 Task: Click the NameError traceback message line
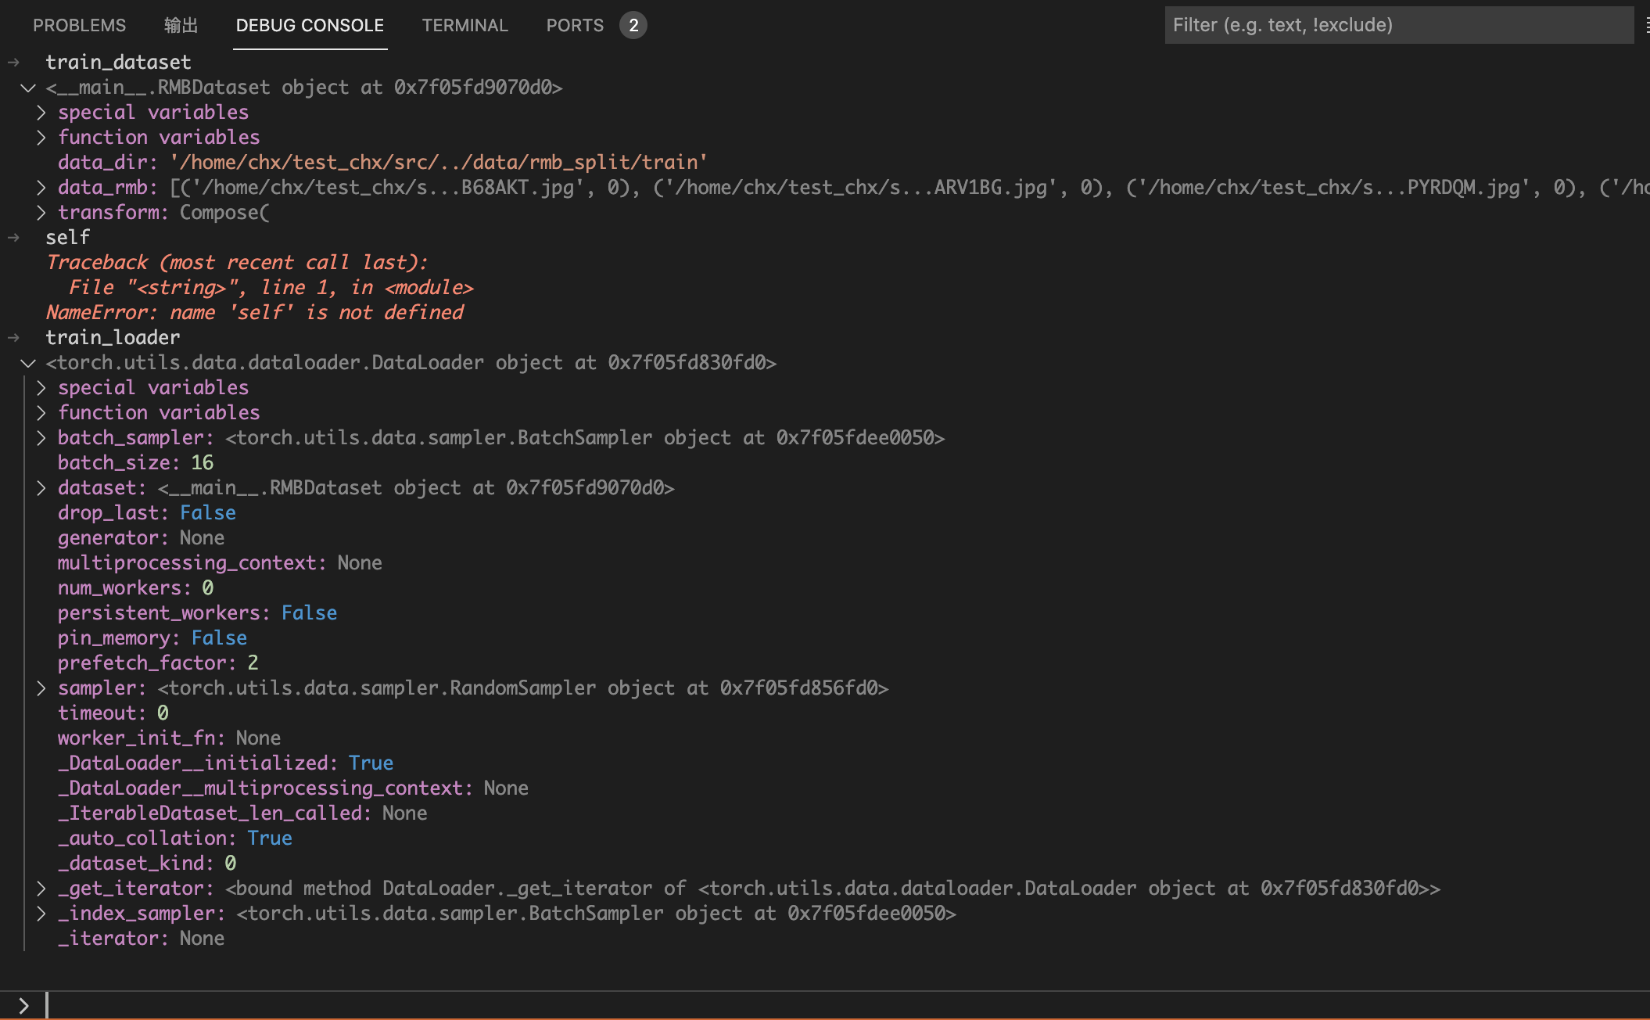pyautogui.click(x=254, y=313)
